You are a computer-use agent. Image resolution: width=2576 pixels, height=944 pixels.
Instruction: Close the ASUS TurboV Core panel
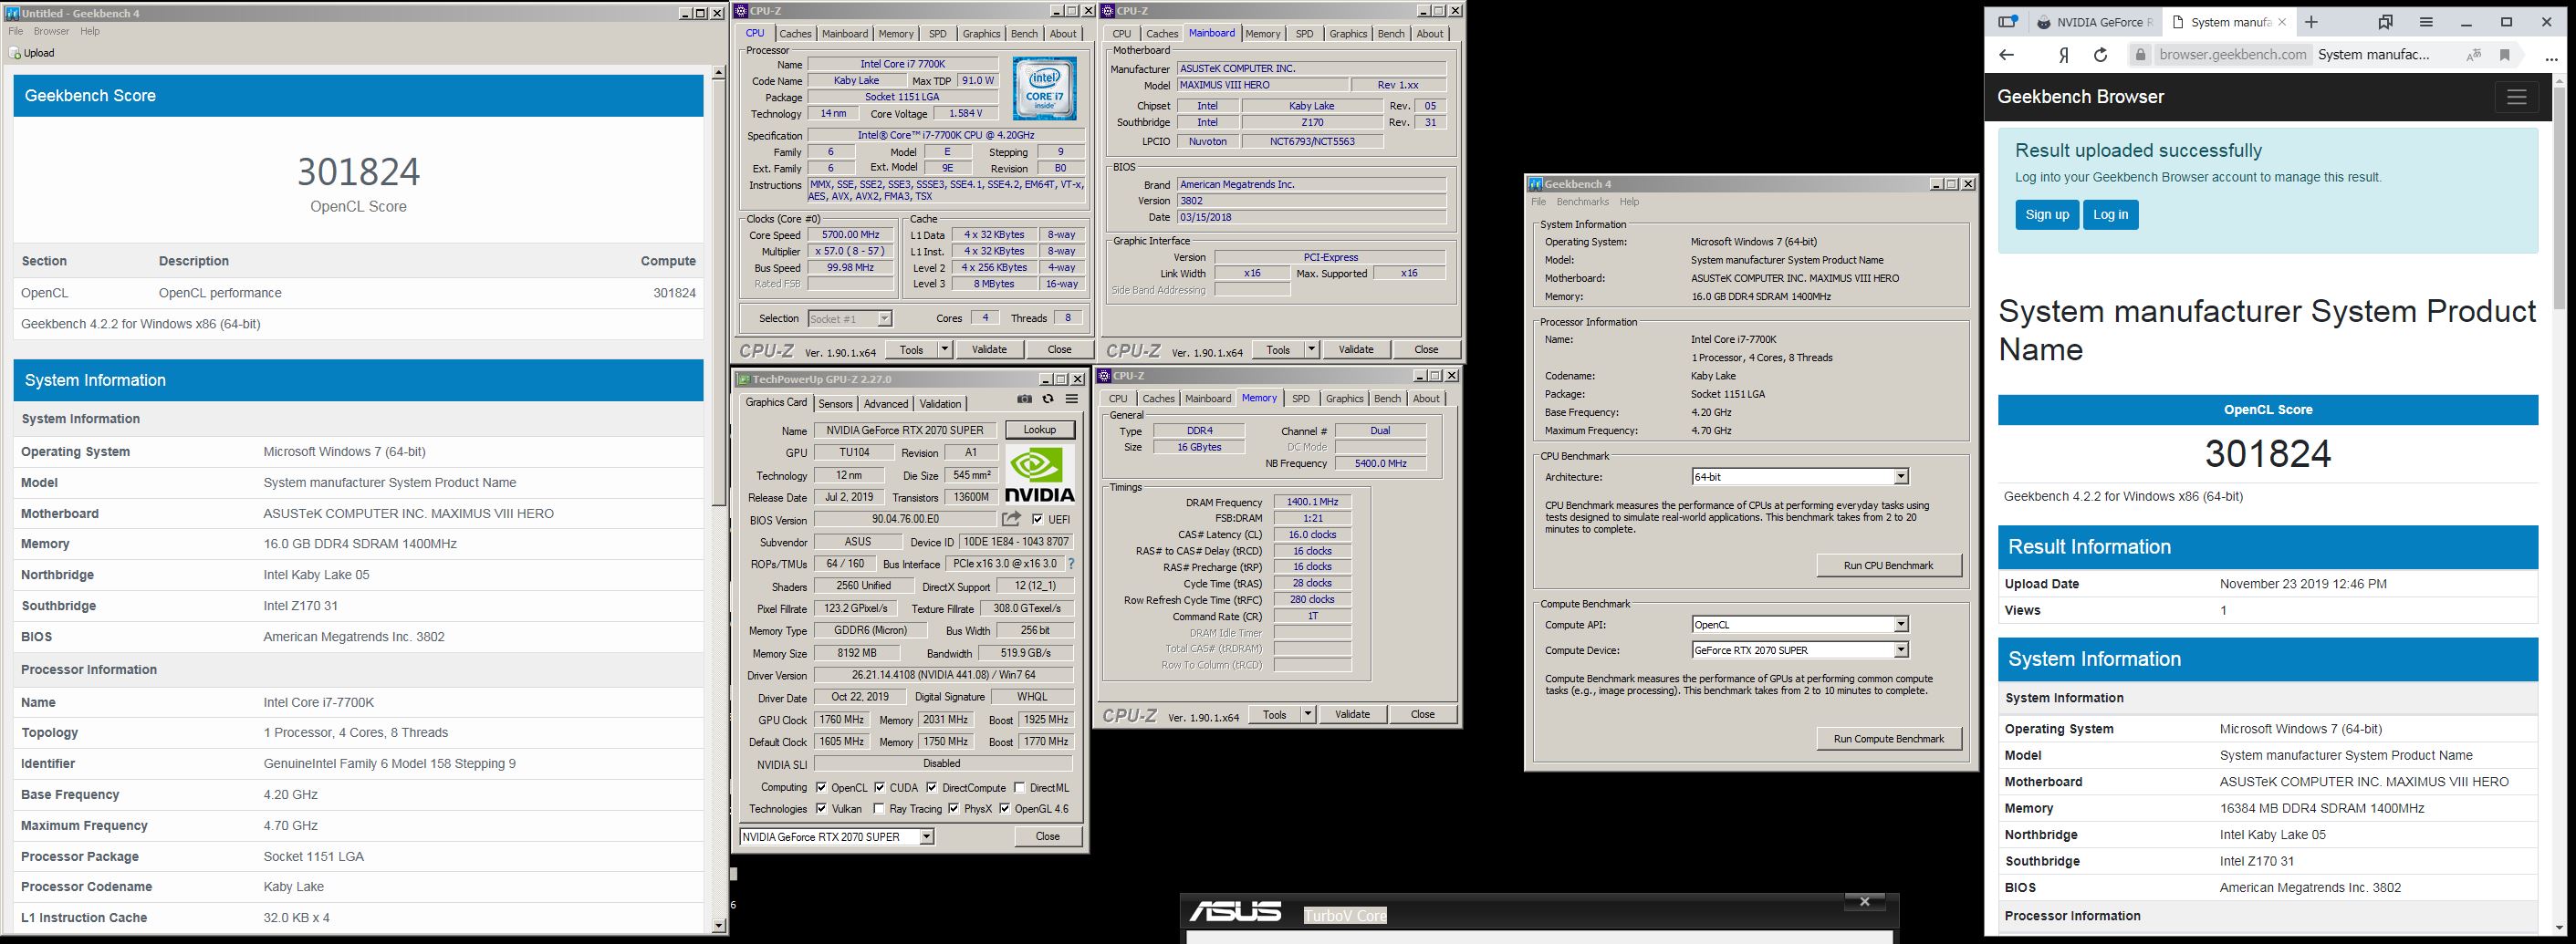(x=1864, y=902)
